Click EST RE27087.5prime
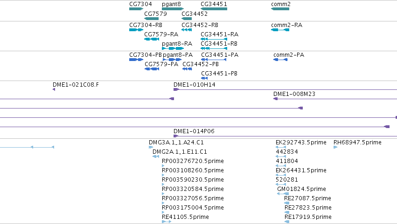This screenshot has height=224, width=397. coord(286,203)
